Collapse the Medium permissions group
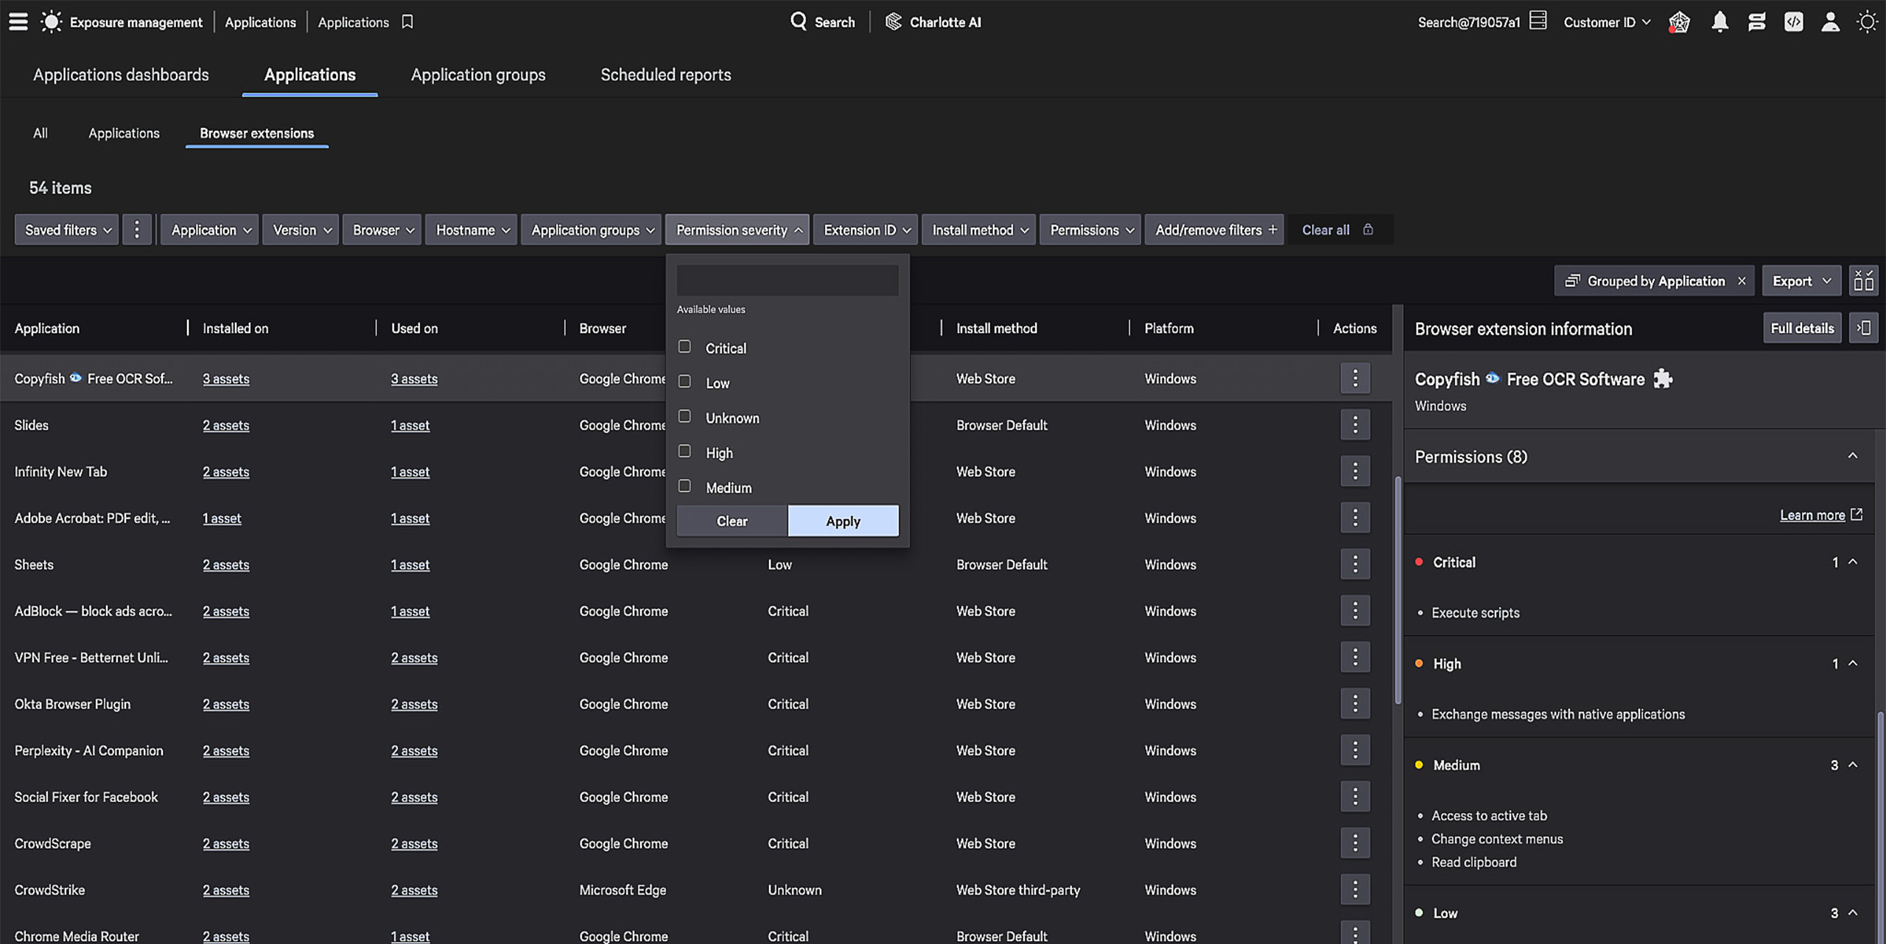The height and width of the screenshot is (944, 1886). point(1853,765)
